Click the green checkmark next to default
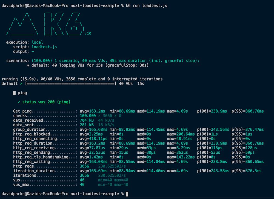274x199 pixels. (x=21, y=84)
